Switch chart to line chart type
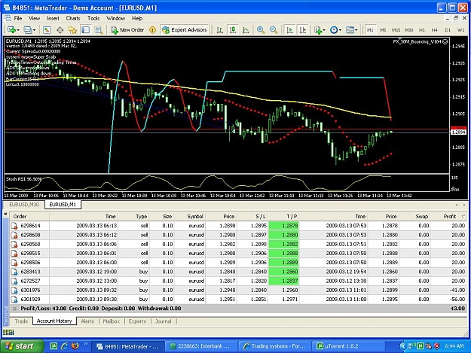471x353 pixels. pyautogui.click(x=246, y=30)
